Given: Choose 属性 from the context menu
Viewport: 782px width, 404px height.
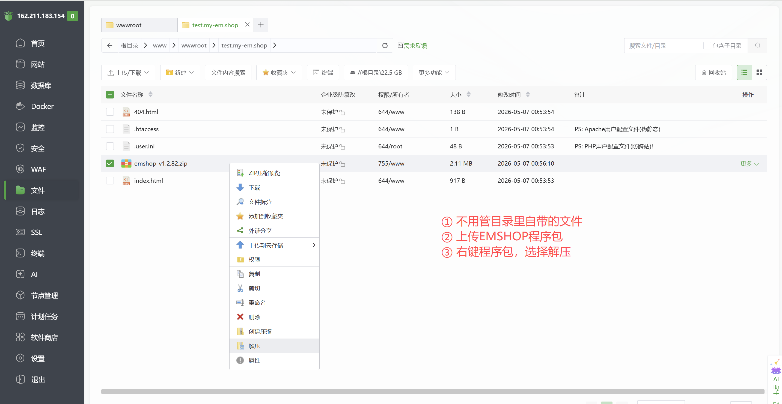Looking at the screenshot, I should tap(274, 360).
